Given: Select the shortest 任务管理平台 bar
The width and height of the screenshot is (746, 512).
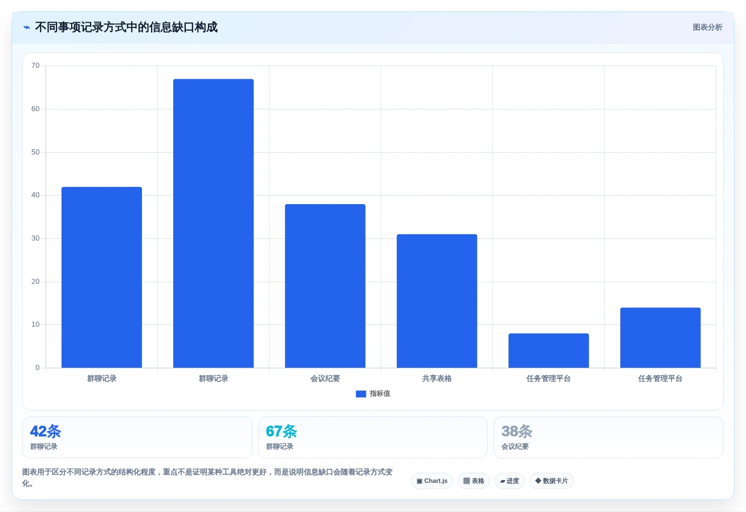Looking at the screenshot, I should click(548, 351).
